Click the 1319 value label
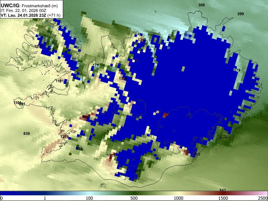 pos(142,40)
